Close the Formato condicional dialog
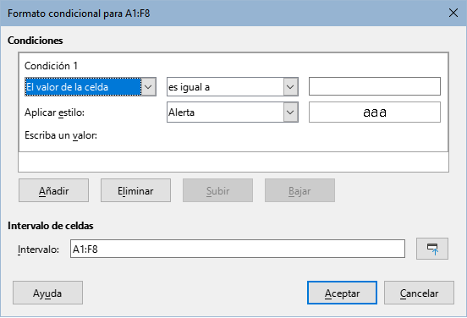This screenshot has height=318, width=467. coord(453,13)
